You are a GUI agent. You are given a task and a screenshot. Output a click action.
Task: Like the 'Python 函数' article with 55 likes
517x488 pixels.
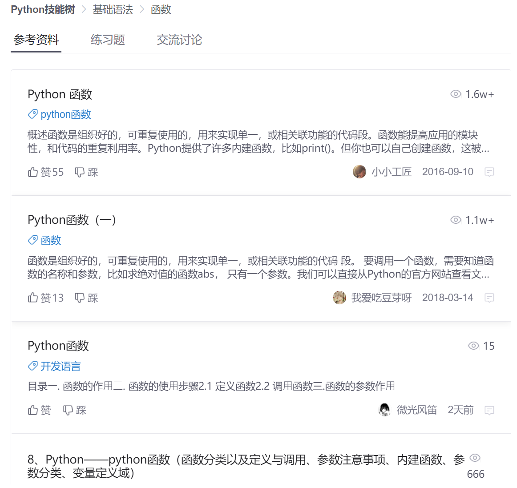click(45, 172)
